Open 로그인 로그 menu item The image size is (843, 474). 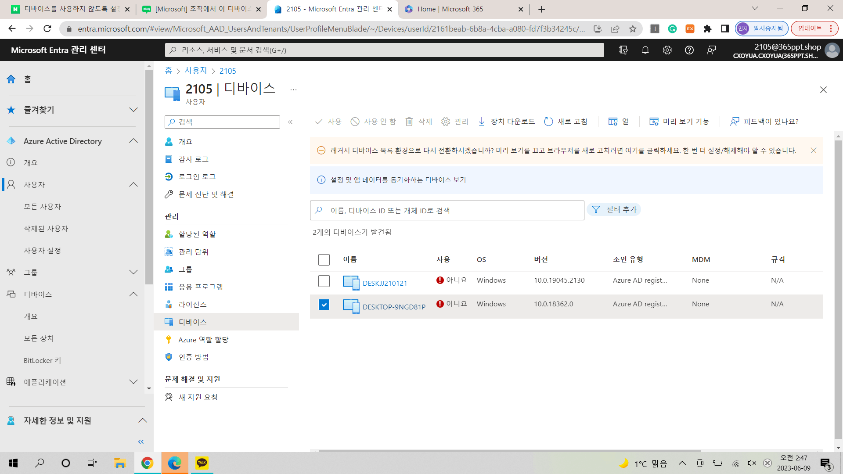point(197,177)
